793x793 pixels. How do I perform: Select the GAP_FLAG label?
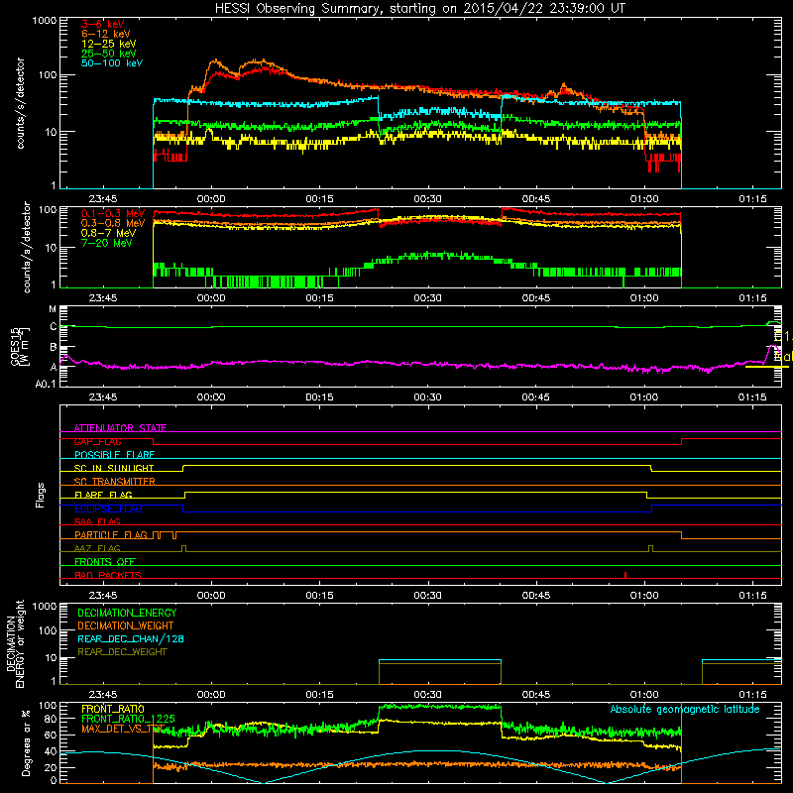97,441
